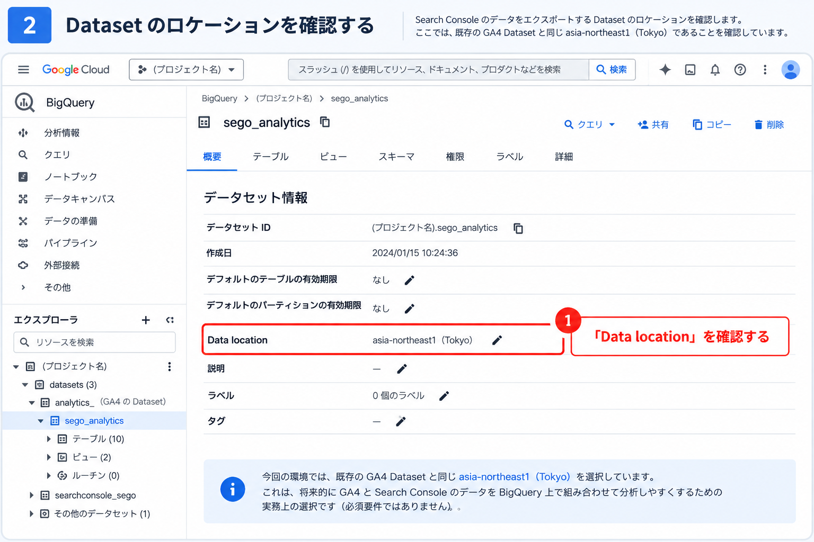Viewport: 814px width, 542px height.
Task: Select searchconsole_sego in explorer tree
Action: [95, 495]
